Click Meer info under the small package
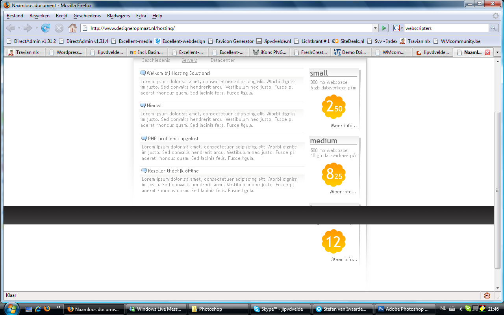Viewport: 504px width, 315px height. point(344,126)
